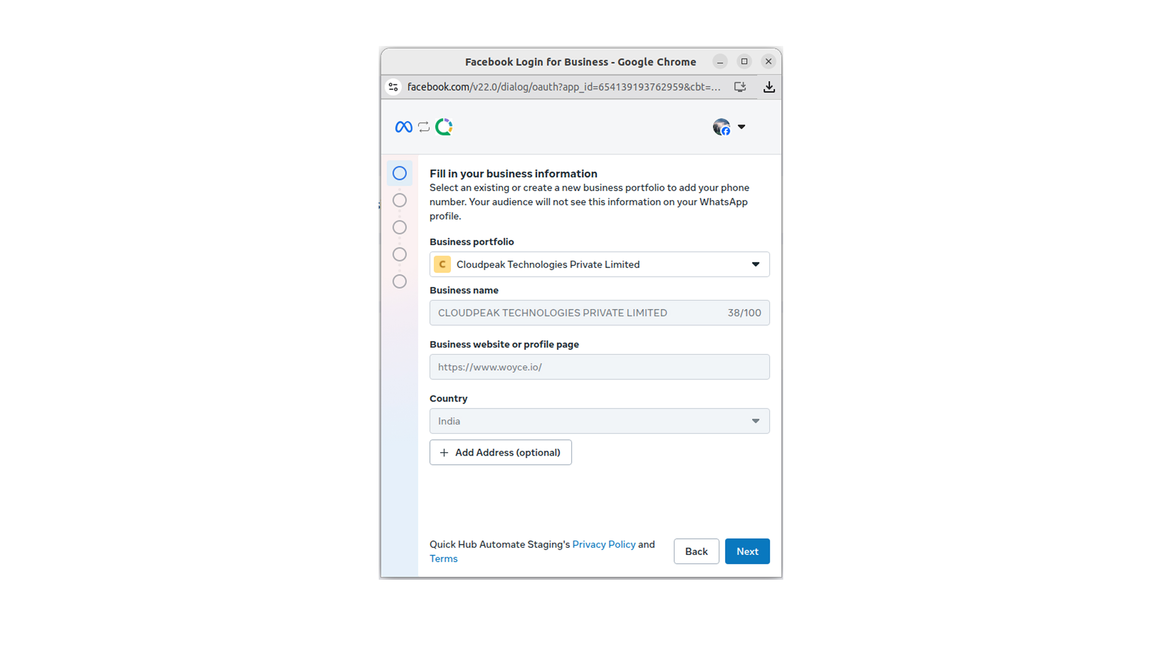Click the Meta infinity logo
The height and width of the screenshot is (660, 1162).
click(x=403, y=127)
